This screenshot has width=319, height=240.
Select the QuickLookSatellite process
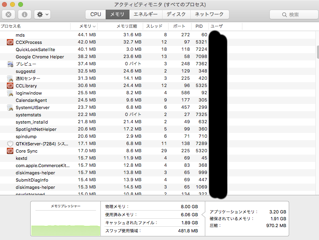pyautogui.click(x=158, y=50)
